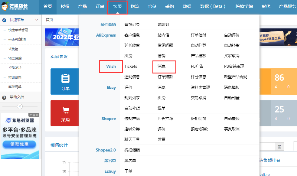Open PB店铺表现 under Wish
This screenshot has width=297, height=176.
[234, 66]
